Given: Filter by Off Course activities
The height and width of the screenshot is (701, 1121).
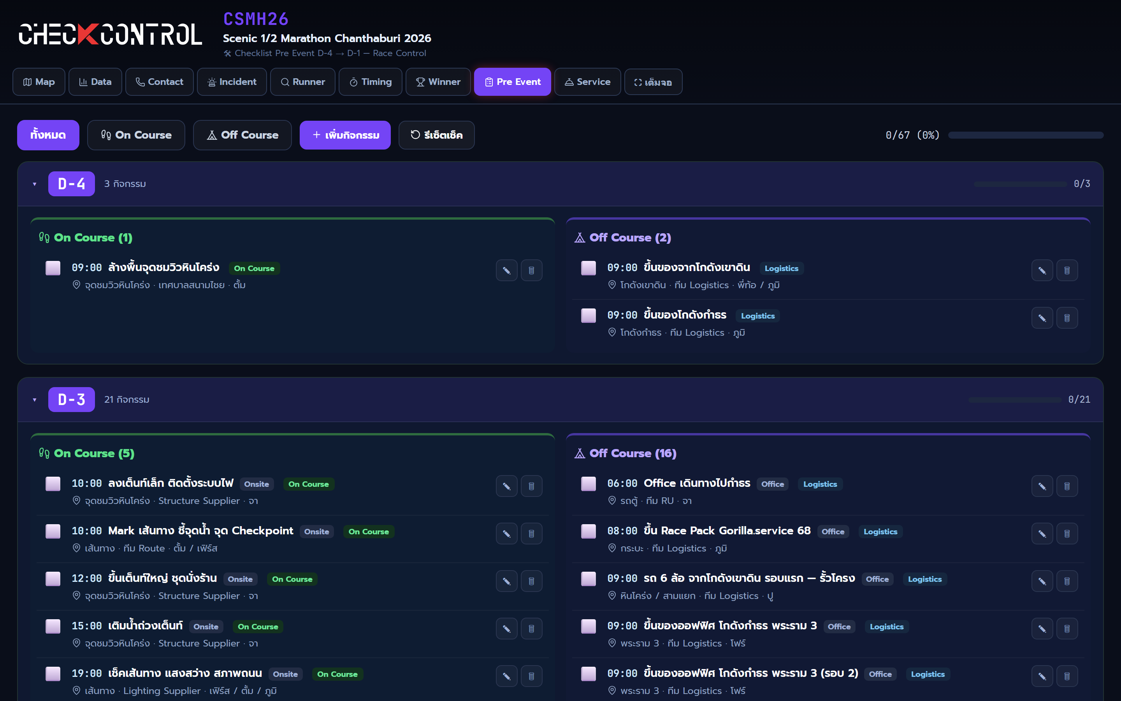Looking at the screenshot, I should coord(242,135).
